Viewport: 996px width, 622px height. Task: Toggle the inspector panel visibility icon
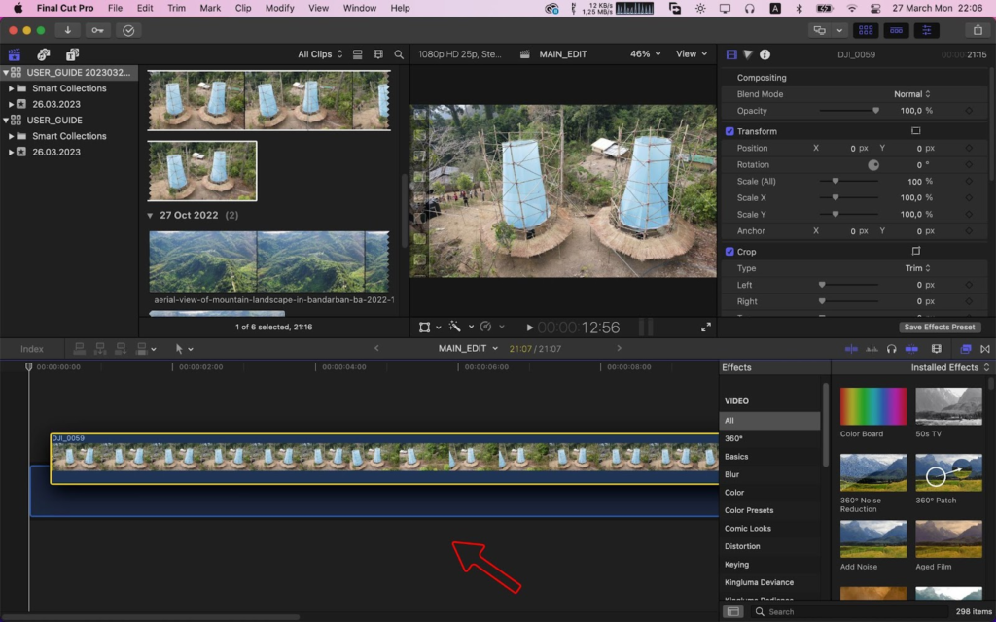927,30
